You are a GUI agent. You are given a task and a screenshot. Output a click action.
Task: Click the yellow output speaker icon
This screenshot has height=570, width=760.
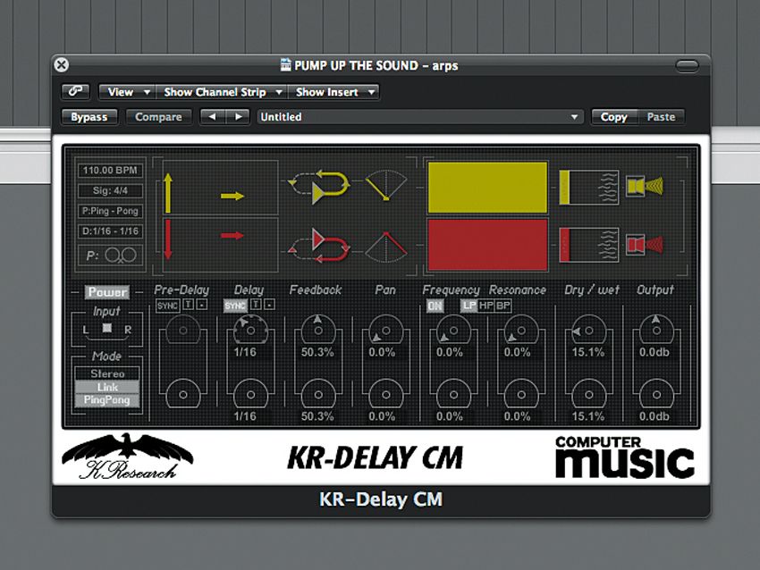(x=645, y=187)
